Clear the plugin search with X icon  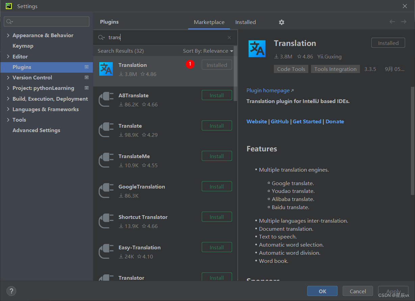tap(229, 37)
